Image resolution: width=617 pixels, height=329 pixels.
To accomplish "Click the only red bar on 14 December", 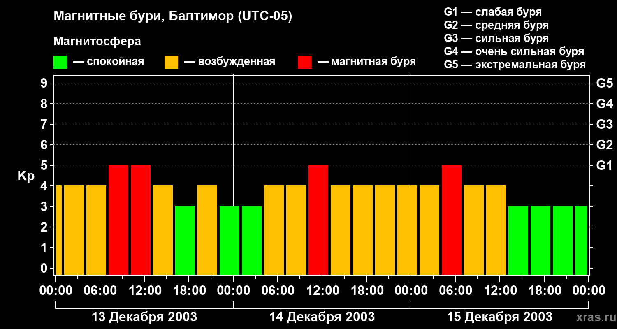I will [x=318, y=220].
